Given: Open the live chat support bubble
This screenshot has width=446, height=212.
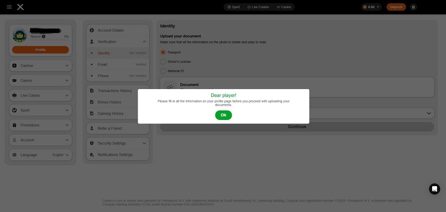Looking at the screenshot, I should coord(435,189).
